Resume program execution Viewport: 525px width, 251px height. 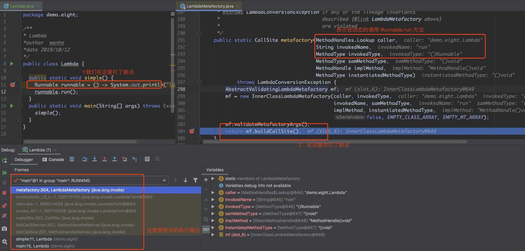tap(4, 173)
